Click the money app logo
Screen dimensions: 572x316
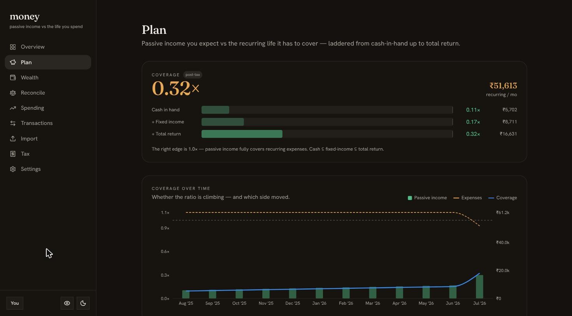(25, 17)
